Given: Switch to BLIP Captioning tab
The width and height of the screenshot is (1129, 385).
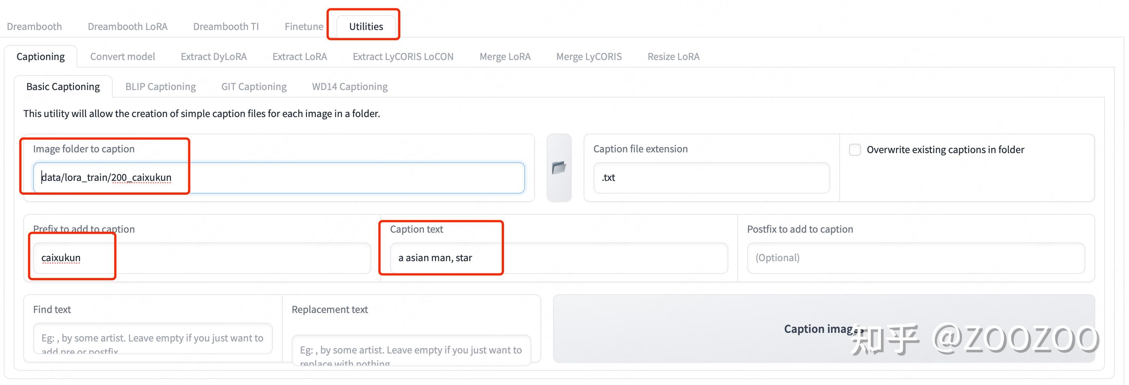Looking at the screenshot, I should (160, 87).
